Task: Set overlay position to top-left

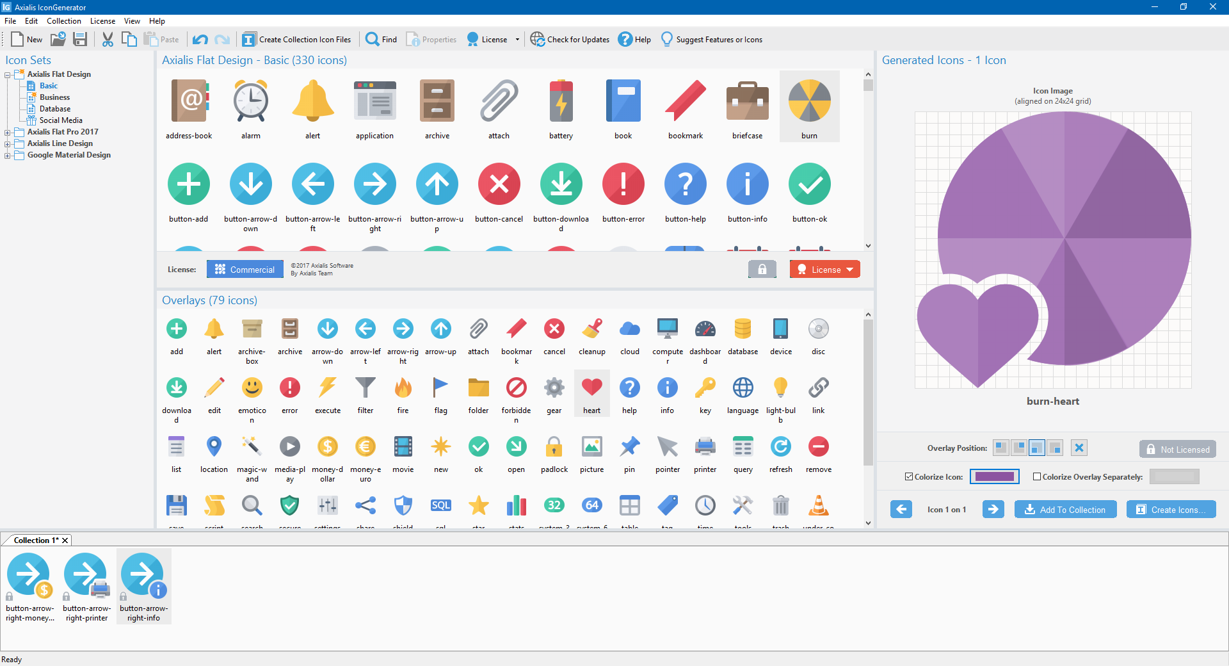Action: (1001, 448)
